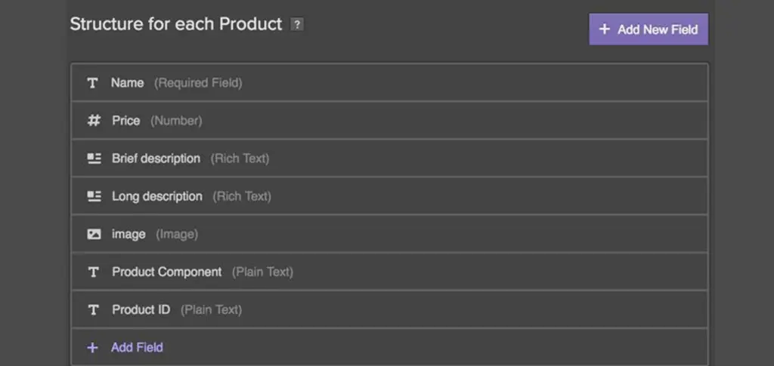This screenshot has height=366, width=774.
Task: Click the Structure for each Product heading
Action: 176,24
